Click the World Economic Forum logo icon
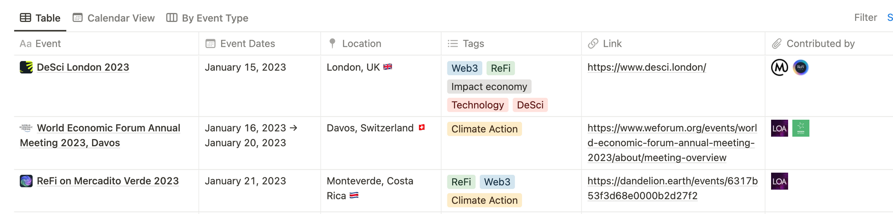Viewport: 893px width, 214px height. pyautogui.click(x=26, y=128)
